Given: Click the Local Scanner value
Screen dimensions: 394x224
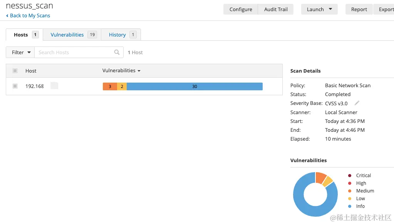Looking at the screenshot, I should (x=341, y=112).
